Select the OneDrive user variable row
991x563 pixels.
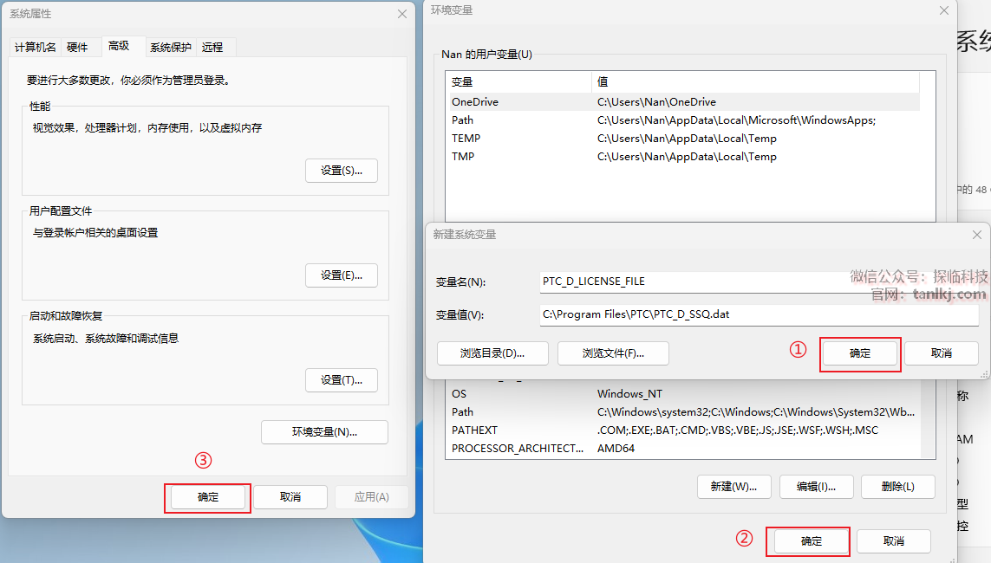click(x=685, y=101)
